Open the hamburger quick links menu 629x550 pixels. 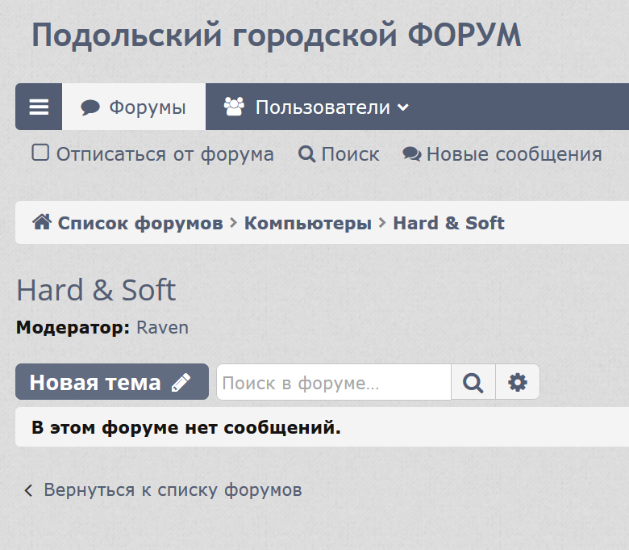click(39, 107)
